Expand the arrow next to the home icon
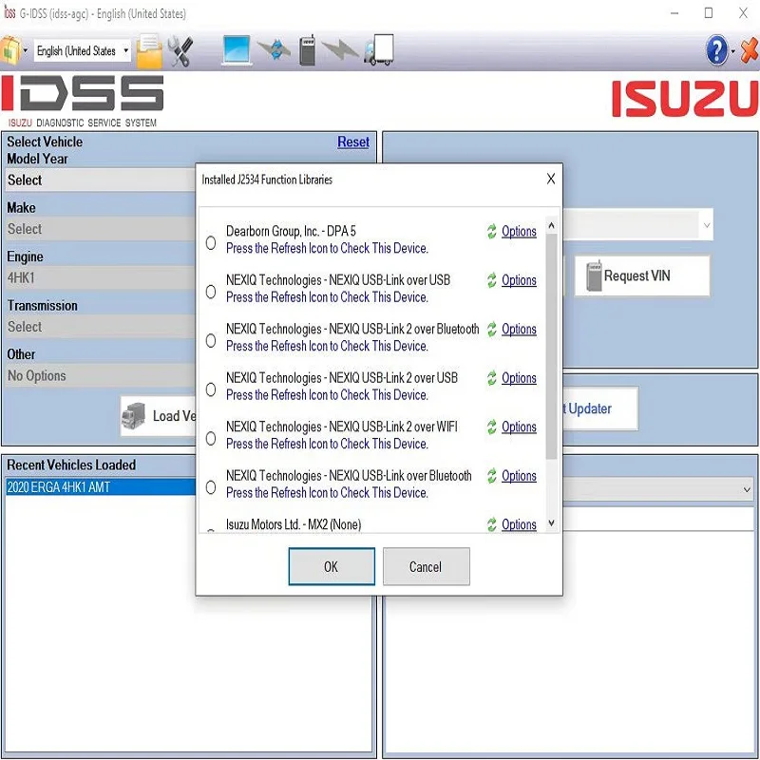Screen dimensions: 760x760 point(26,50)
